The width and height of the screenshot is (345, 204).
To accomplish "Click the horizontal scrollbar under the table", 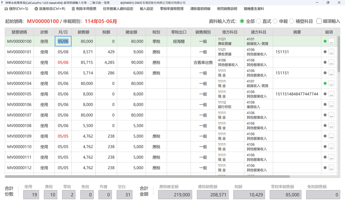I will tap(147, 176).
